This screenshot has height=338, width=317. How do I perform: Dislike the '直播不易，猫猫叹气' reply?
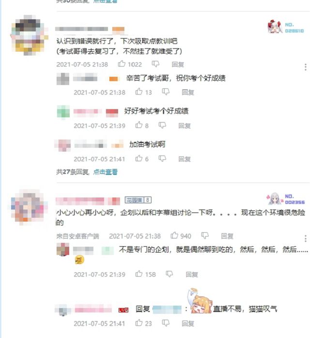(x=166, y=323)
